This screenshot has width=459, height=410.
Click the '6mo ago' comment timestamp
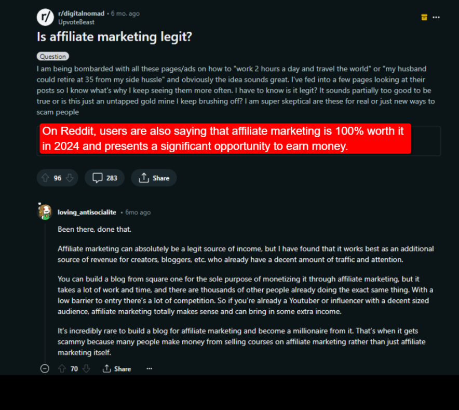click(137, 212)
